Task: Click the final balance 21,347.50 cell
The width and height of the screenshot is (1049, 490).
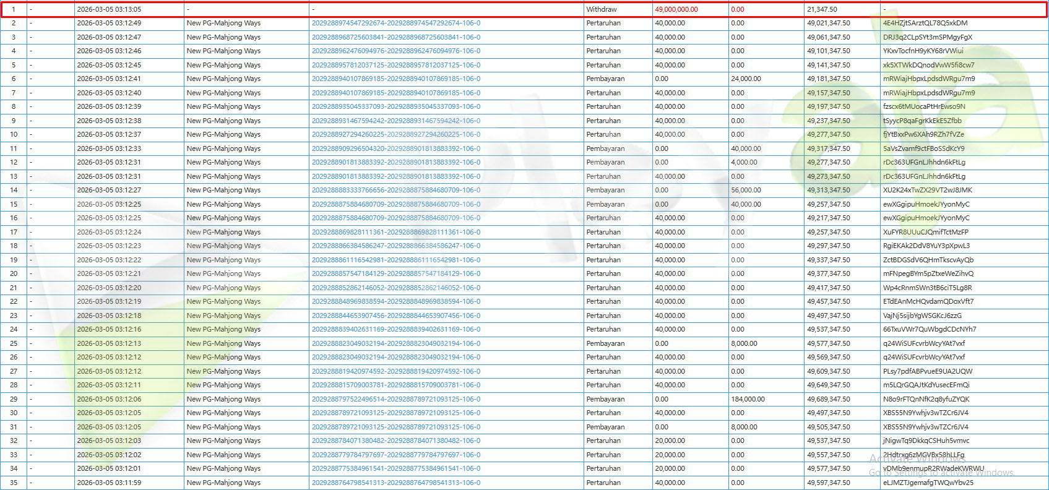Action: tap(822, 9)
